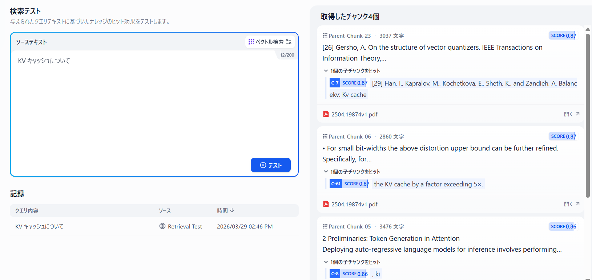Click the C-7 child chunk badge
Image resolution: width=592 pixels, height=280 pixels.
tap(335, 83)
